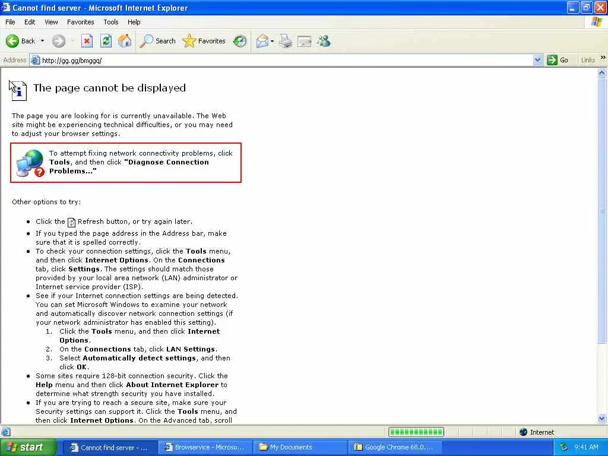Click the vertical scrollbar thumb
Screen dimensions: 608x456
(602, 210)
